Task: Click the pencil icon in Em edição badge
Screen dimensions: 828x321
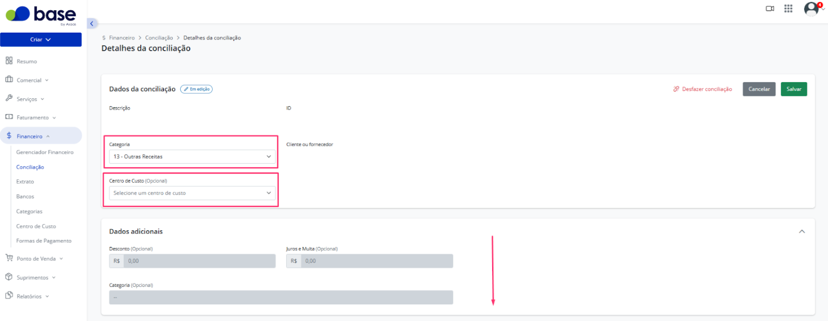Action: [x=186, y=89]
